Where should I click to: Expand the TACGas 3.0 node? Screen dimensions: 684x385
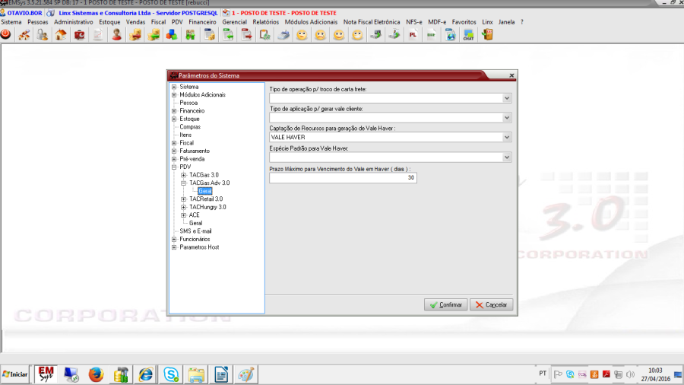(x=184, y=175)
